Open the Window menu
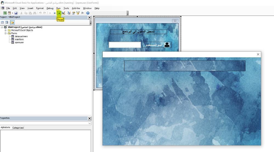 tap(87, 8)
